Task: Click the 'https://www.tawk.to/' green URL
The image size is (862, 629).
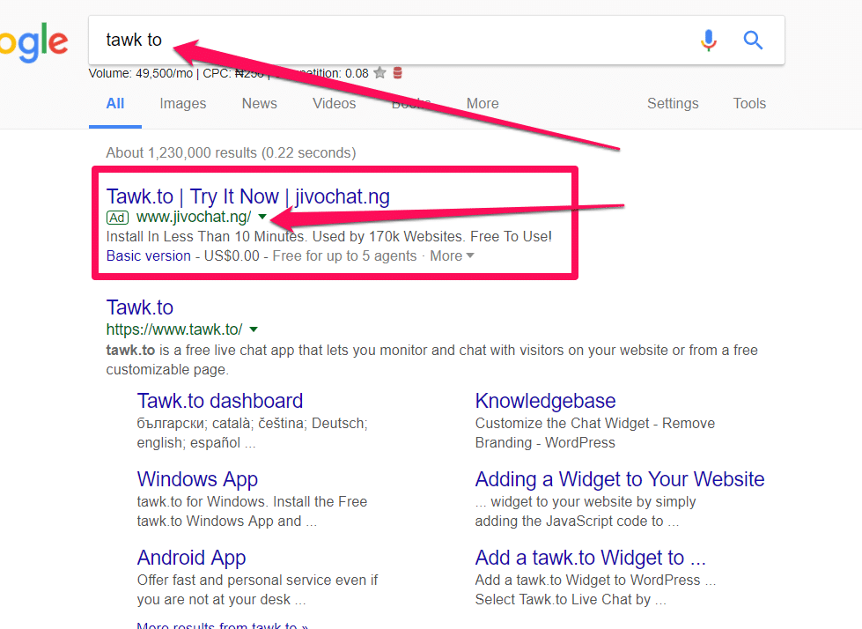Action: point(174,329)
